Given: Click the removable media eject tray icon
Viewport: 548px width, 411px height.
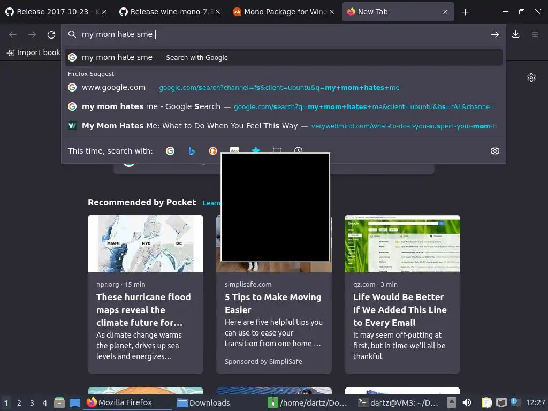Looking at the screenshot, I should [452, 402].
